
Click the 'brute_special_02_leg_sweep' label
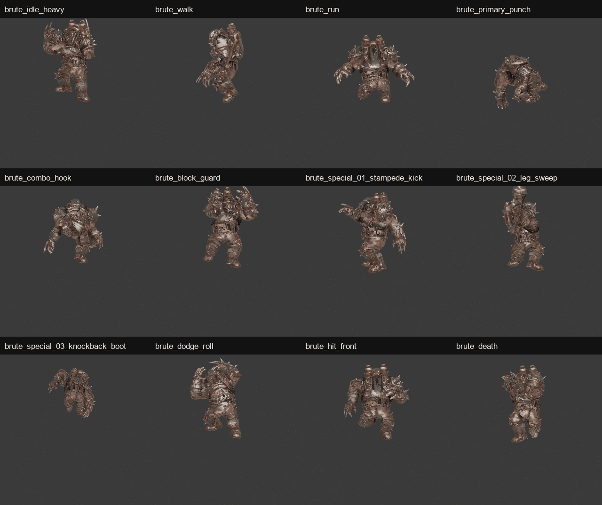tap(507, 178)
